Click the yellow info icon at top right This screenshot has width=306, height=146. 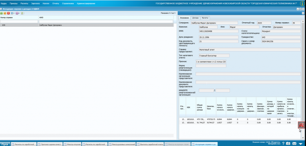pyautogui.click(x=302, y=3)
